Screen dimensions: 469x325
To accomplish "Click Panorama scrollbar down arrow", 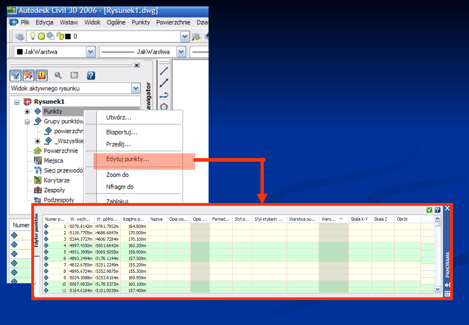I will [438, 289].
